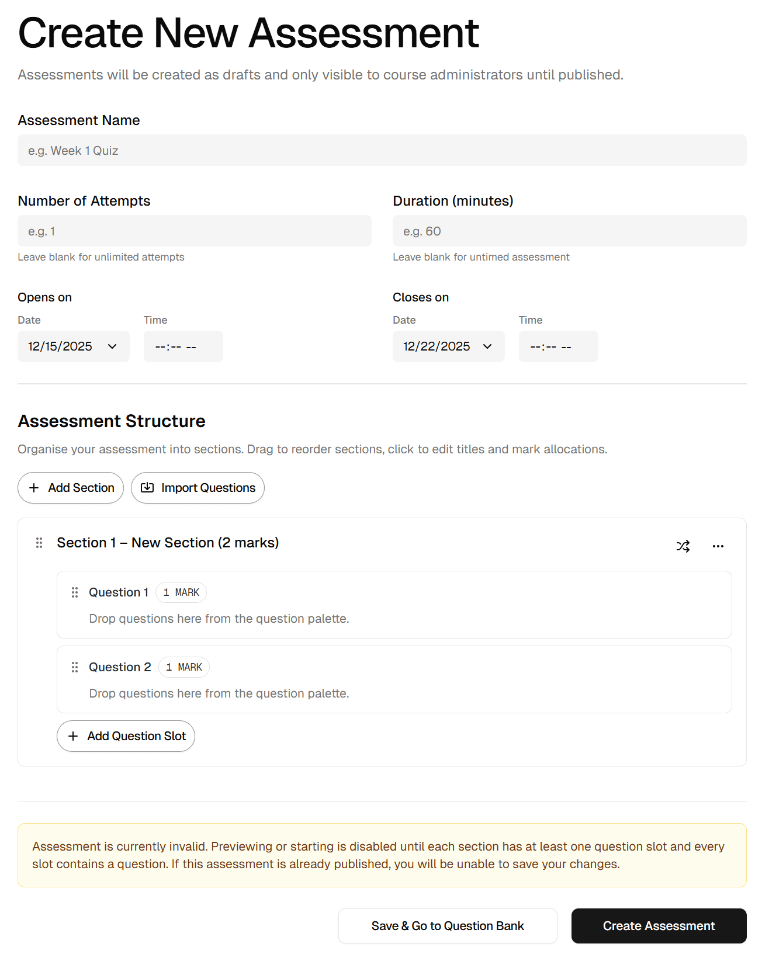Click the Duration minutes field

click(570, 231)
